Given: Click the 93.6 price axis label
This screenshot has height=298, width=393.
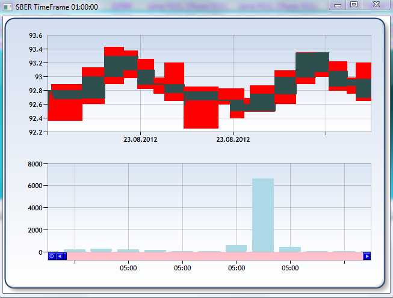Looking at the screenshot, I should tap(36, 36).
